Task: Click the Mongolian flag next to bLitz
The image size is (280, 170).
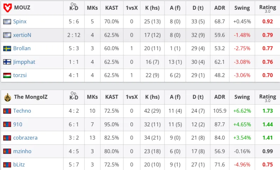Action: click(7, 165)
